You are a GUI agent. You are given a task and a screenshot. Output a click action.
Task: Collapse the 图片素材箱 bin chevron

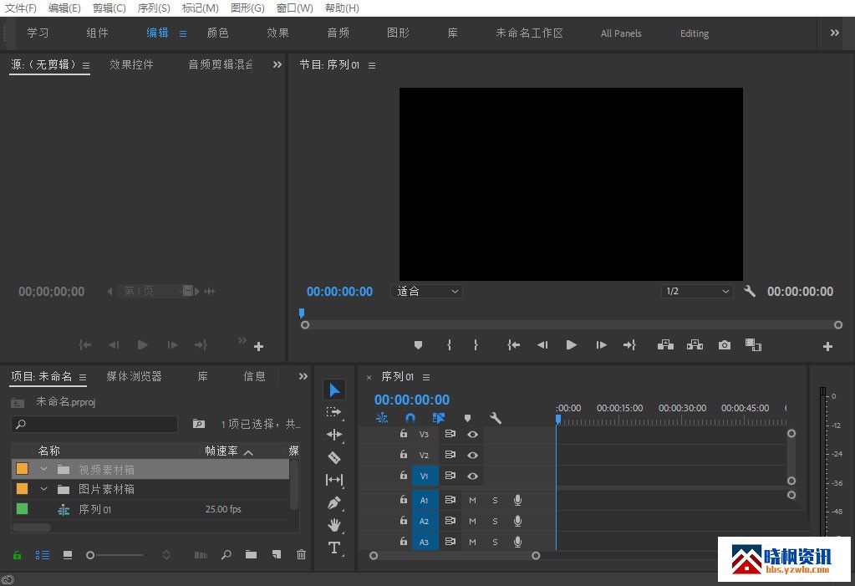coord(43,489)
